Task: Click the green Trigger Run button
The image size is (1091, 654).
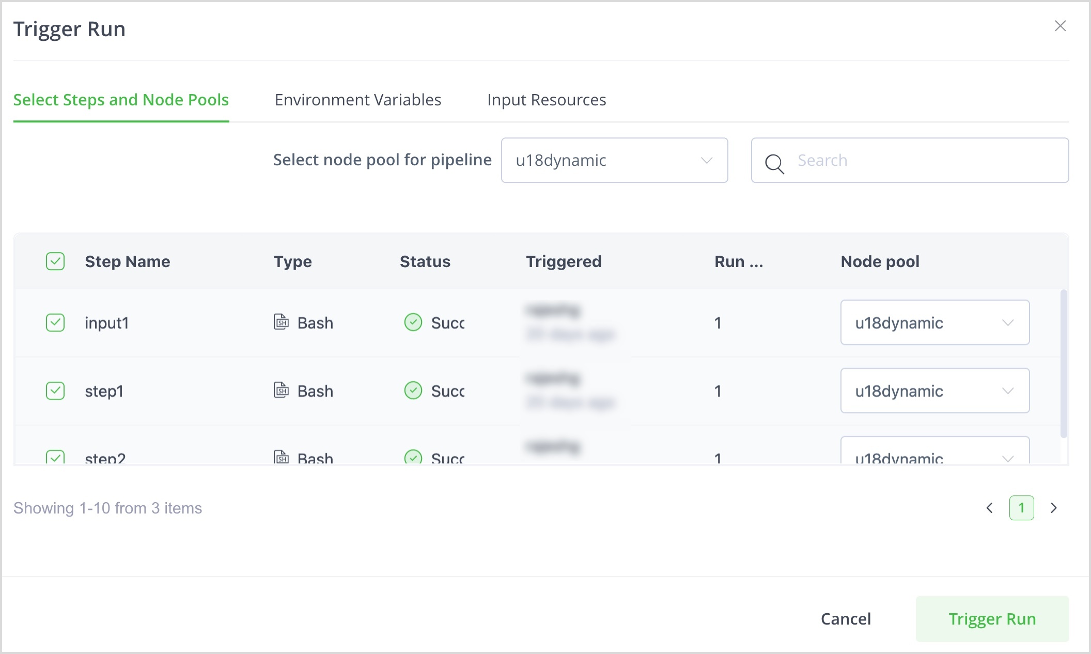Action: 992,618
